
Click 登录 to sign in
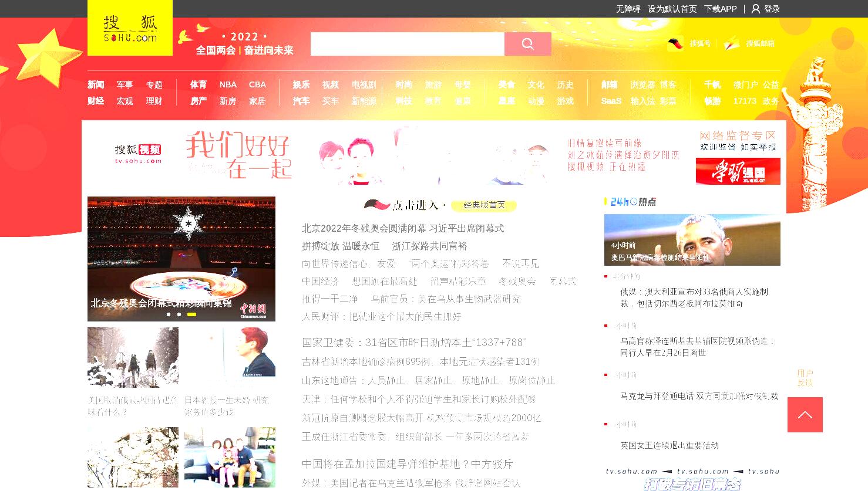coord(772,9)
